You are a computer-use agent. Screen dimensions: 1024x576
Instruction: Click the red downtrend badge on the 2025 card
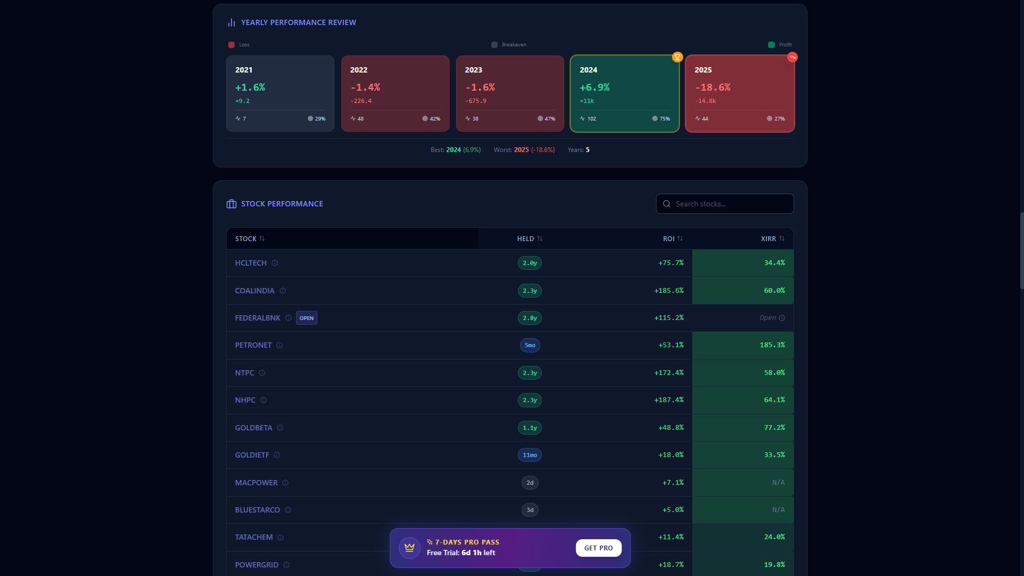coord(793,57)
